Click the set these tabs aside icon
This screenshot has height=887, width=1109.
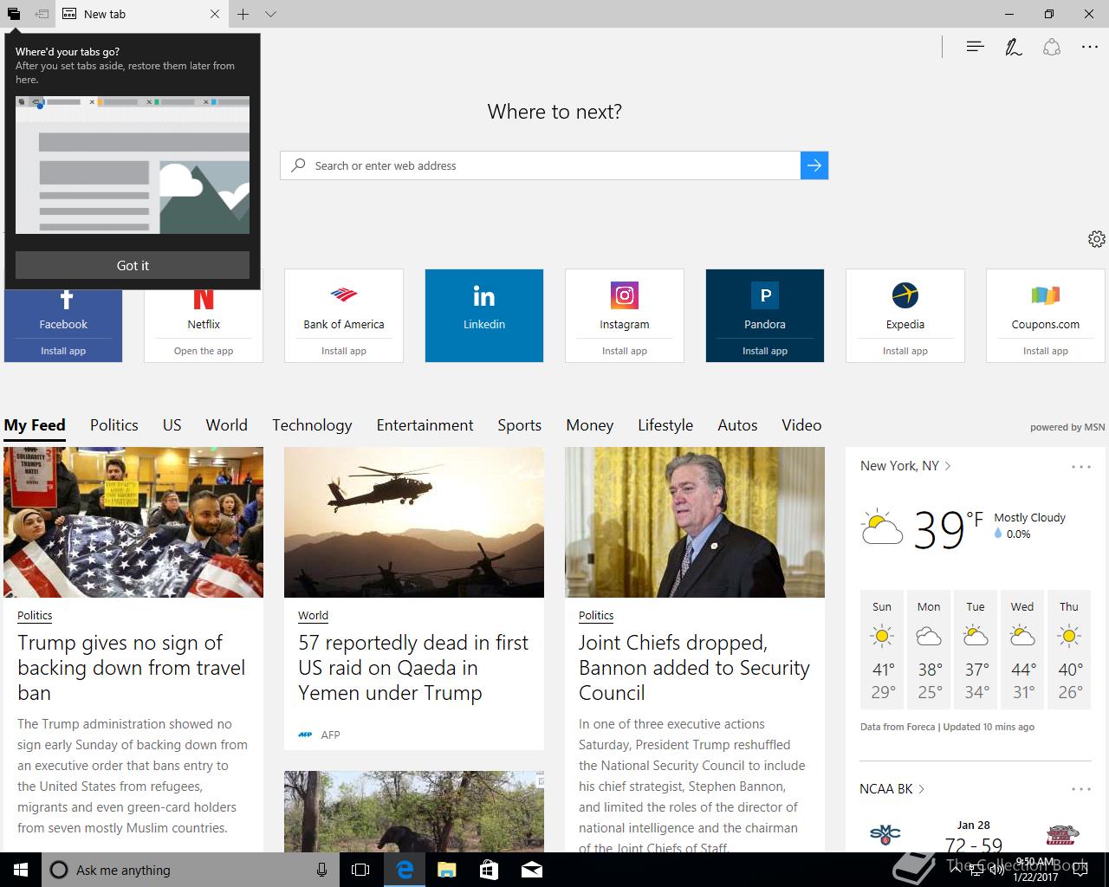tap(42, 14)
